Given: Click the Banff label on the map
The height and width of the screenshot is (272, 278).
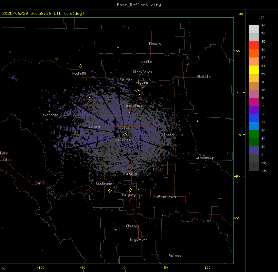Looking at the screenshot, I should 40,183.
